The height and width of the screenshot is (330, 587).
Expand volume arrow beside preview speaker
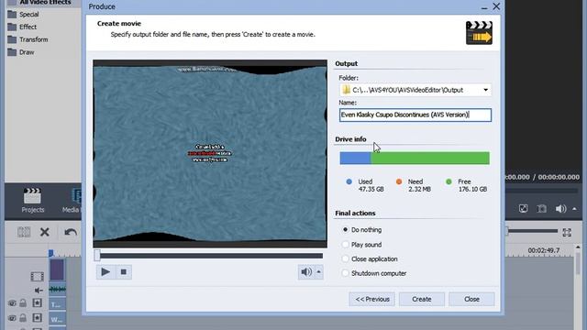[318, 272]
